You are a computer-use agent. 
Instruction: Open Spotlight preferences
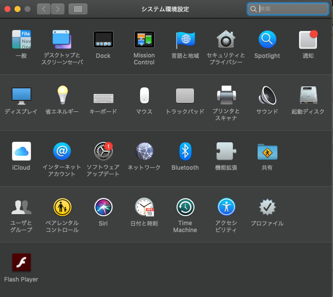pos(267,39)
